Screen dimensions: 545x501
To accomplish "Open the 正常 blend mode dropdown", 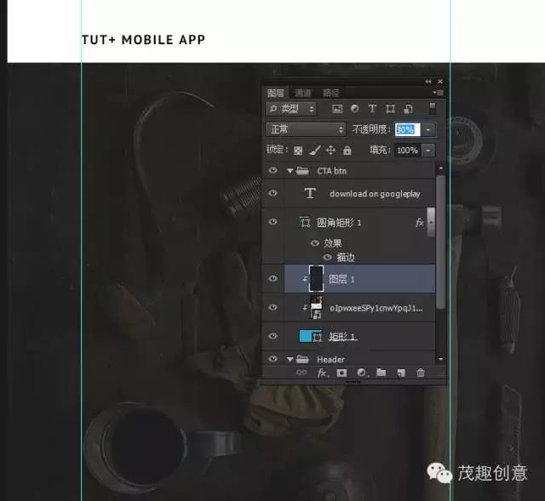I will [x=306, y=129].
